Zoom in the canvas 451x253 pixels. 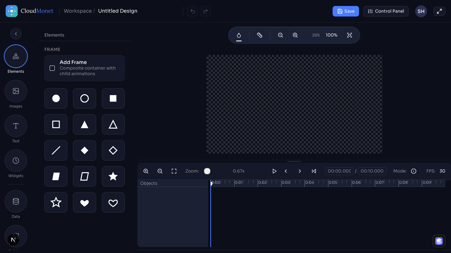pyautogui.click(x=295, y=35)
